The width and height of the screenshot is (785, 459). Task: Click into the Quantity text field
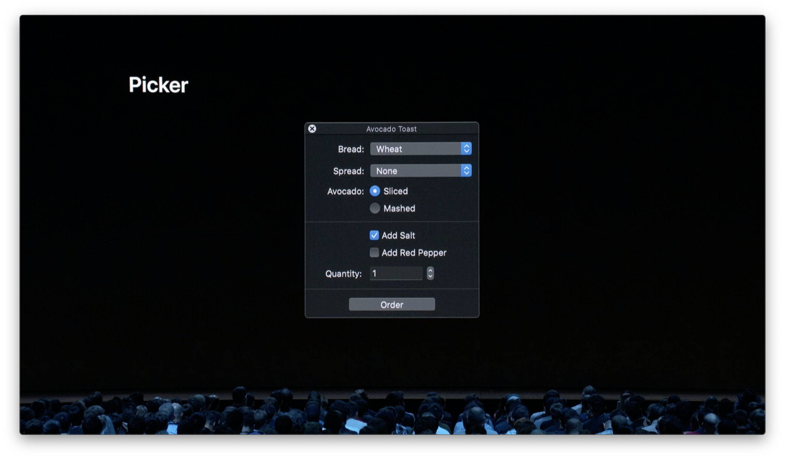pyautogui.click(x=396, y=273)
